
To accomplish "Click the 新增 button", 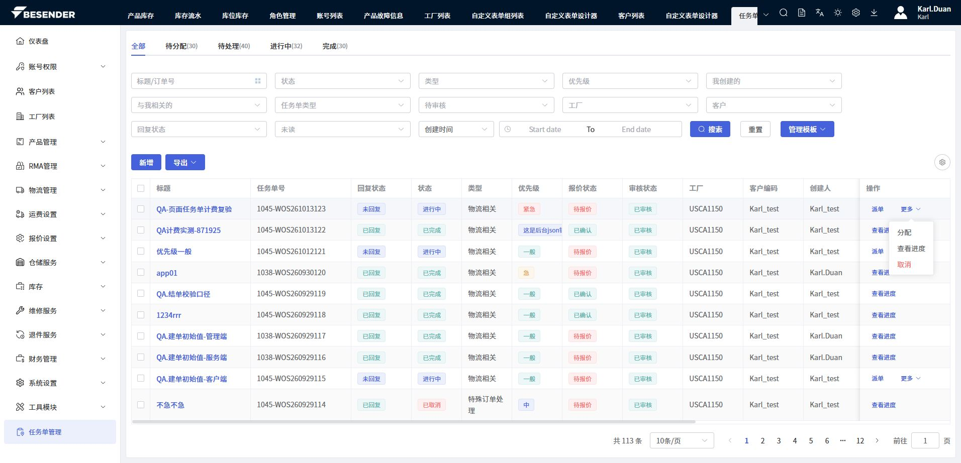I will click(146, 162).
